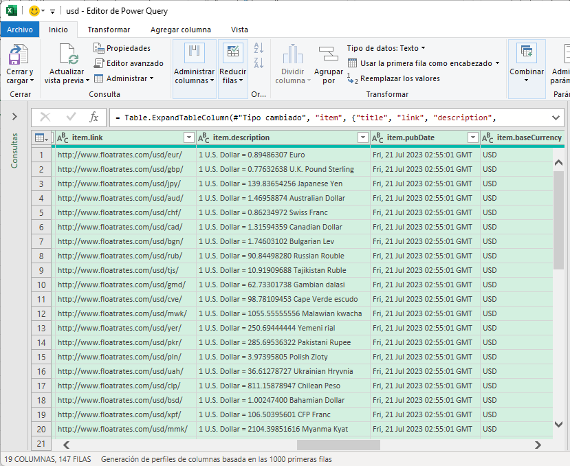Open the item.pubDate filter dropdown

tap(472, 137)
